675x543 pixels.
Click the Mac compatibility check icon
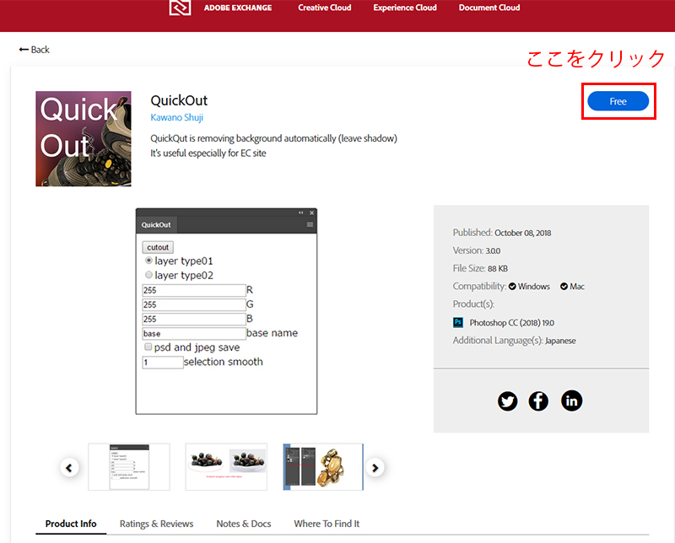click(x=564, y=287)
